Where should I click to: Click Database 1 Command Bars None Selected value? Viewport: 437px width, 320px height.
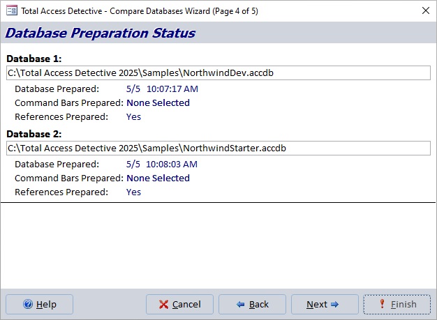(x=158, y=103)
